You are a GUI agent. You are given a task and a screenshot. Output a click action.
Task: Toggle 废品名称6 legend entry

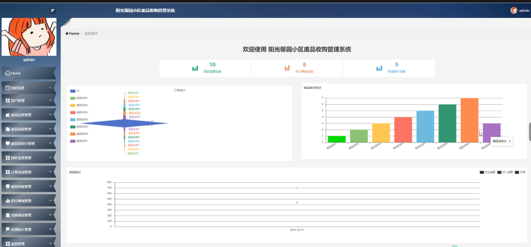pos(79,134)
